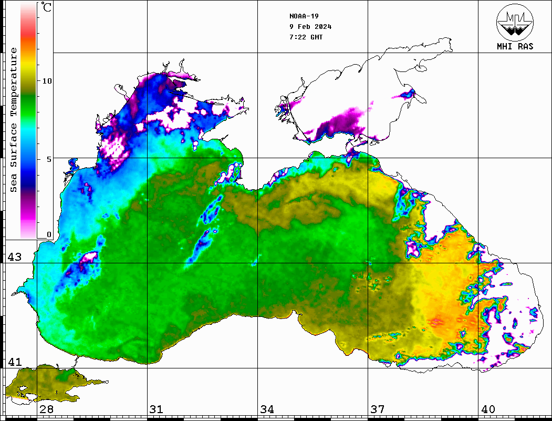Click the '5' tick on temperature scale
Image resolution: width=552 pixels, height=421 pixels.
pyautogui.click(x=49, y=159)
